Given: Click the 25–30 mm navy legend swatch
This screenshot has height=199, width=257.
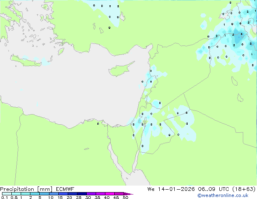Looking at the screenshot, I should tap(81, 194).
